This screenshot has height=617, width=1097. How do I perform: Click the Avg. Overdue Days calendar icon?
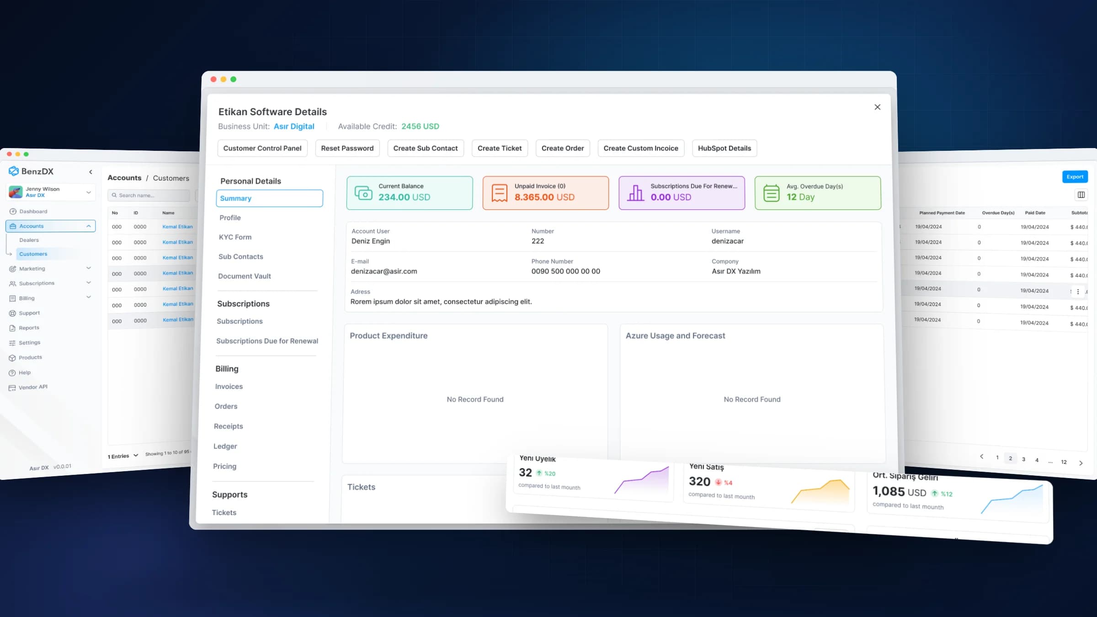(771, 193)
